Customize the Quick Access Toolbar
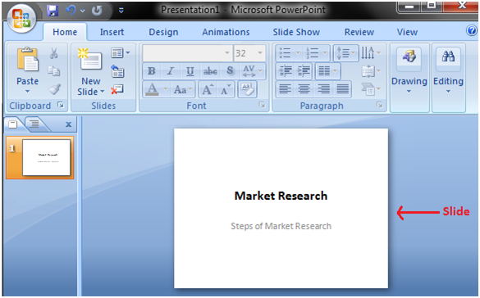 tap(121, 11)
